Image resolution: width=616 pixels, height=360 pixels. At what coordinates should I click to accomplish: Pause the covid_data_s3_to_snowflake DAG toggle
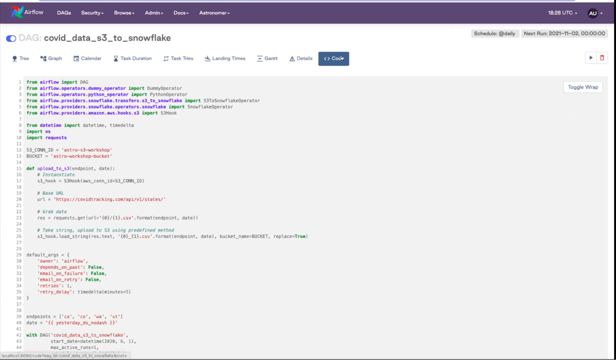(x=11, y=39)
